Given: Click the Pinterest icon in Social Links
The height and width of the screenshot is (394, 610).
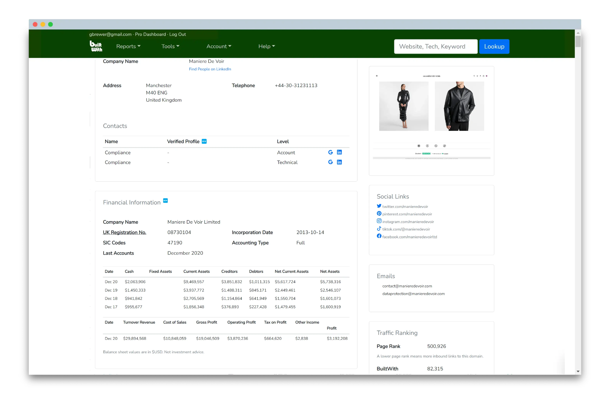Looking at the screenshot, I should pyautogui.click(x=379, y=214).
